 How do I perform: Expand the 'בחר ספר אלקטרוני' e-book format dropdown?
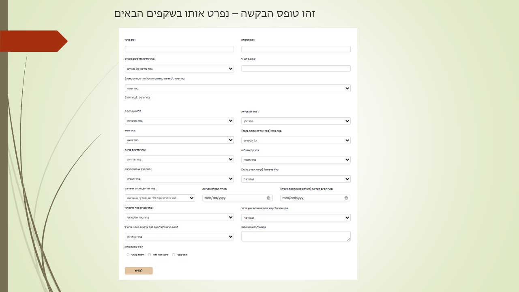(179, 217)
